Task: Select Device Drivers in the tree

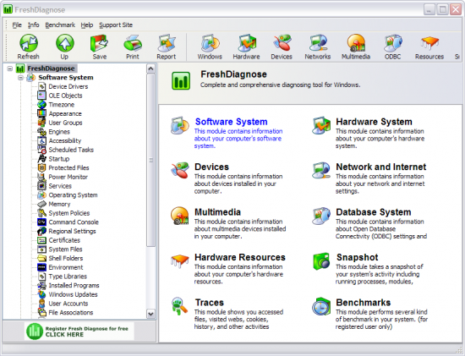Action: (x=68, y=86)
